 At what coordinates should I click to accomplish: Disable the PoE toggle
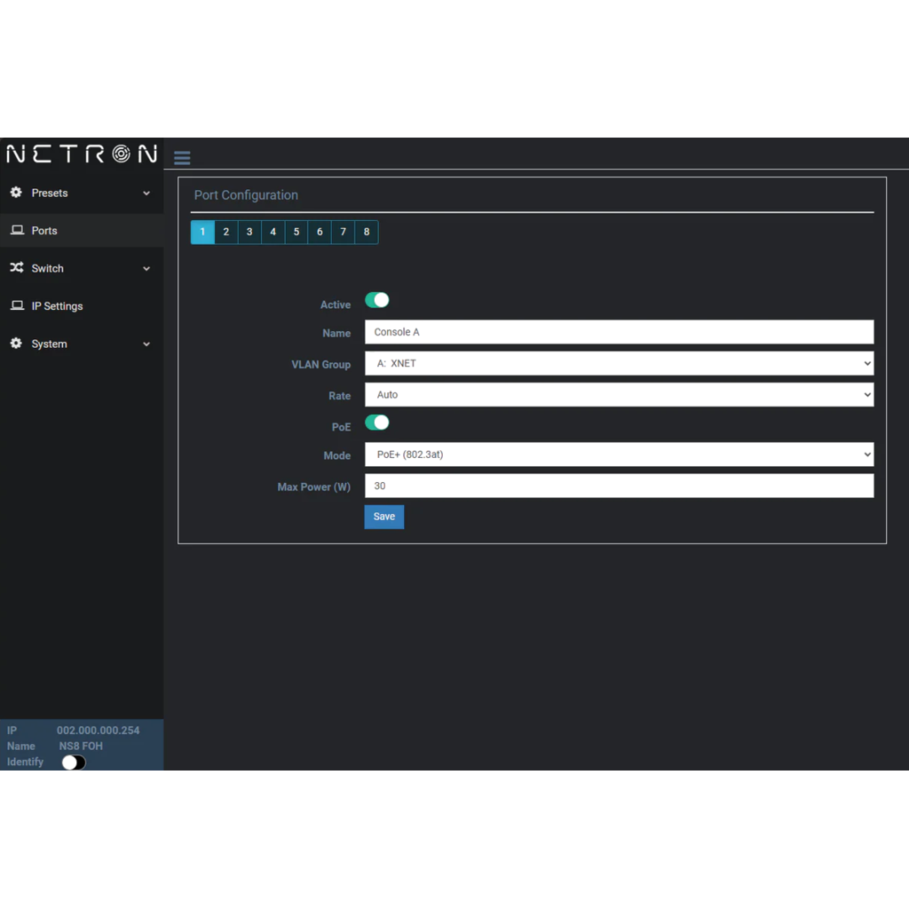click(376, 423)
